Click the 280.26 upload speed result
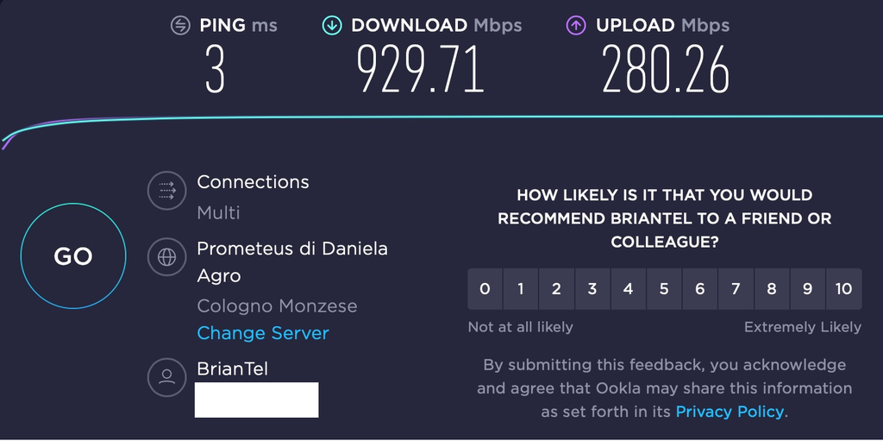This screenshot has width=883, height=441. click(666, 69)
